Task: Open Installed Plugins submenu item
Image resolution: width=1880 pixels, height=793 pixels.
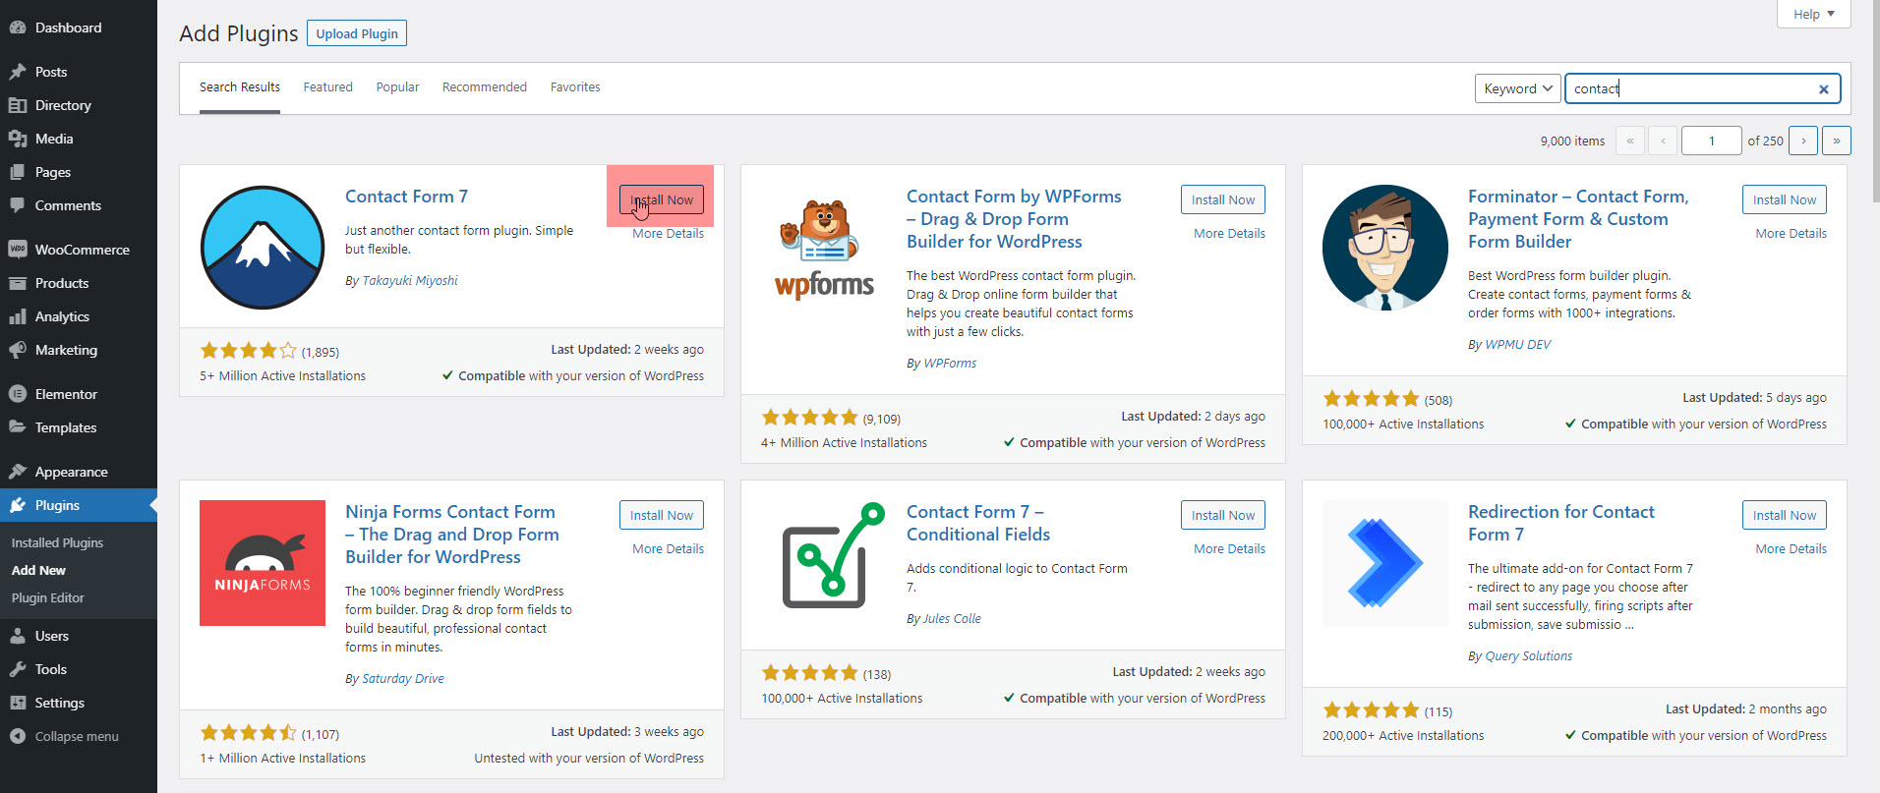Action: coord(57,542)
